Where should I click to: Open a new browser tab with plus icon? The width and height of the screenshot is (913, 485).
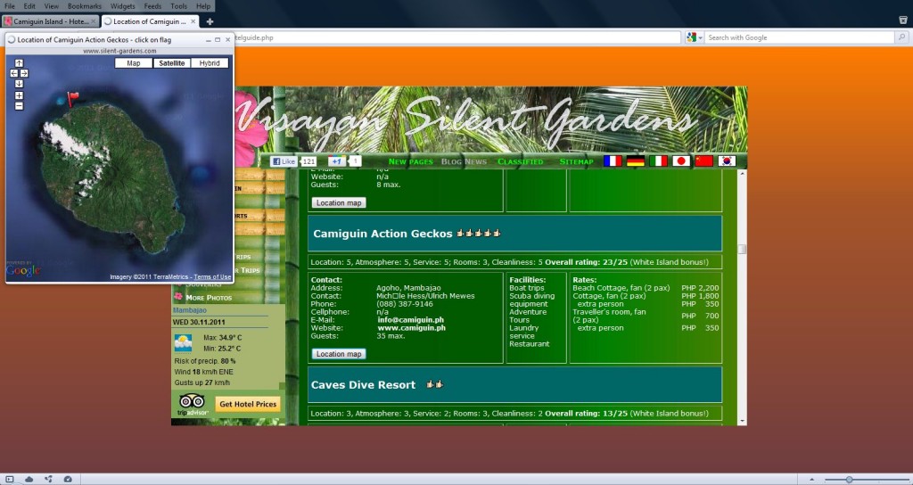210,21
